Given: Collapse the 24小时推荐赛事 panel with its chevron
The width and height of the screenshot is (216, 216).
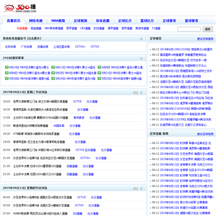Looking at the screenshot, I should [142, 58].
